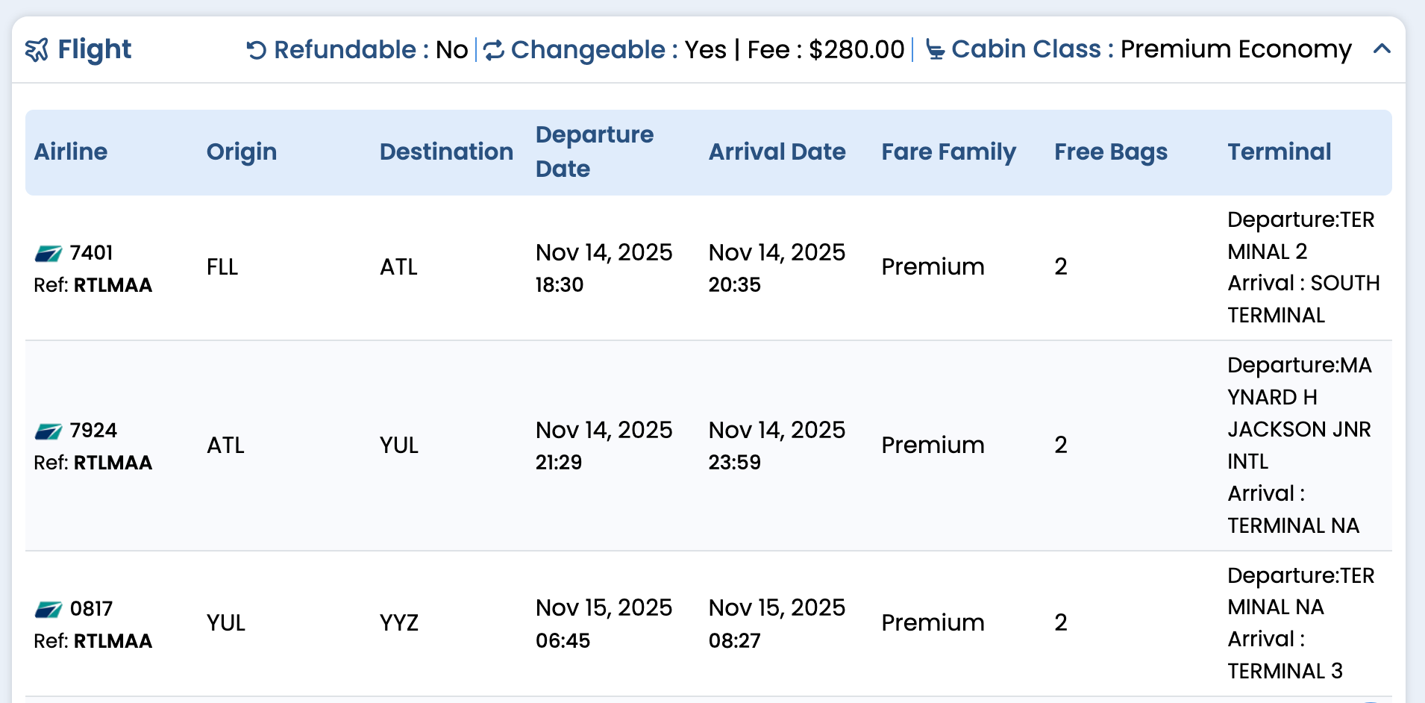Click the Fare Family column header
Screen dimensions: 1425x703
(x=948, y=151)
